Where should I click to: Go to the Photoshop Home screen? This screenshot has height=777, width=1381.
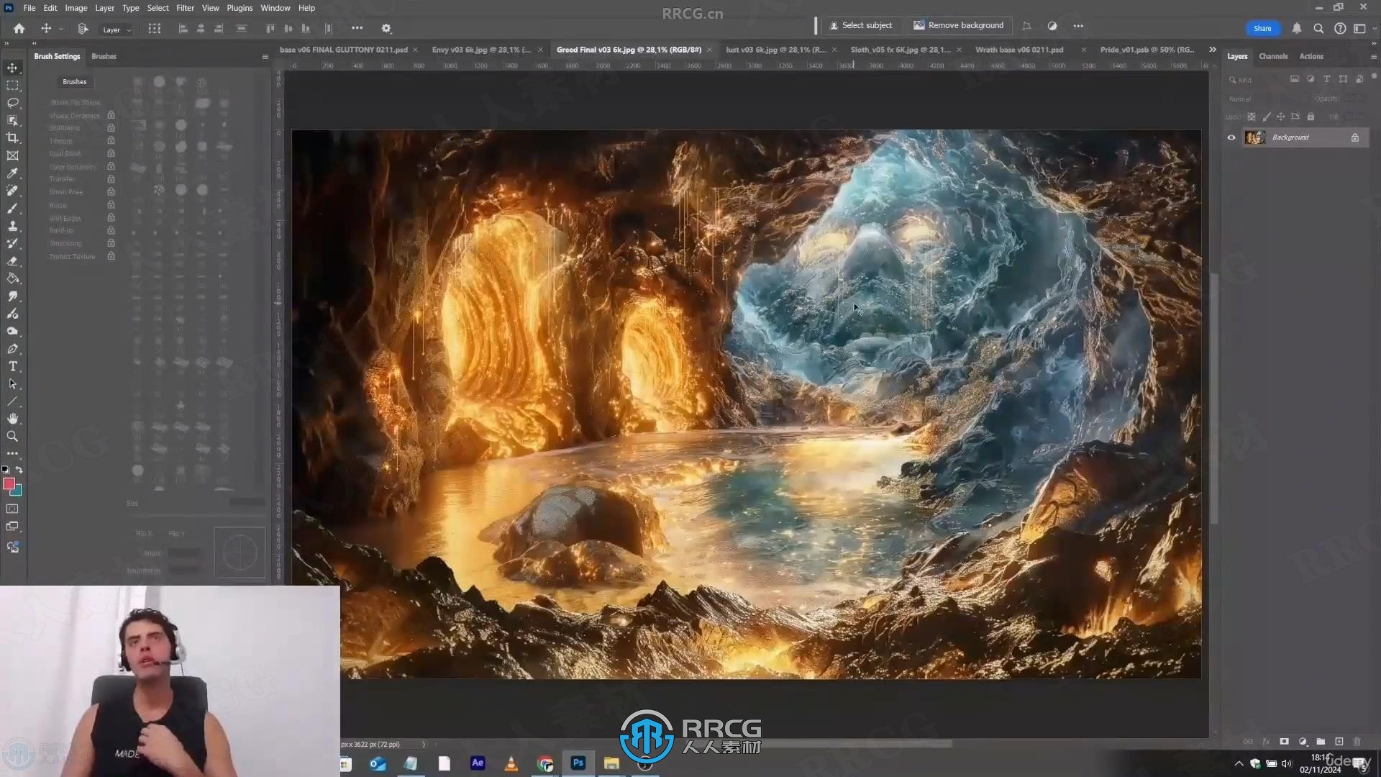click(19, 28)
